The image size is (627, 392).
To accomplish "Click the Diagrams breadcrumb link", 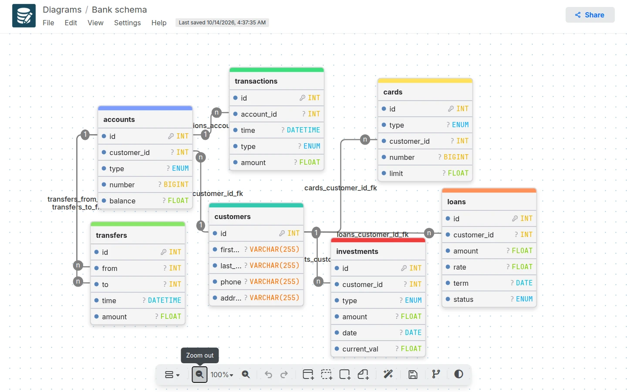I will click(x=62, y=10).
